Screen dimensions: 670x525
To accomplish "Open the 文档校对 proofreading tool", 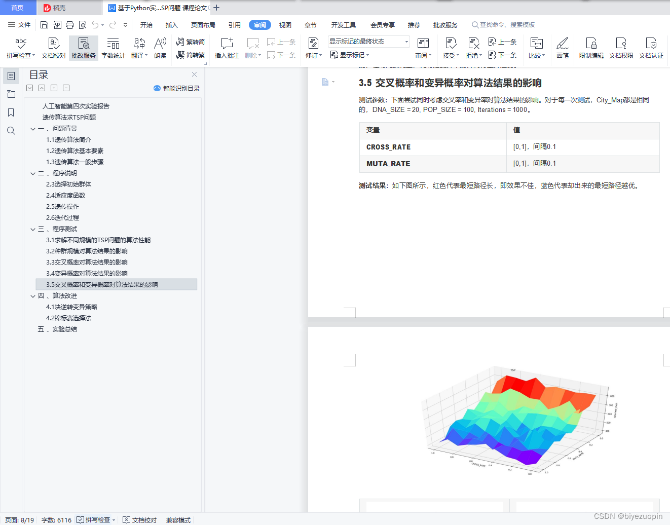I will click(54, 48).
